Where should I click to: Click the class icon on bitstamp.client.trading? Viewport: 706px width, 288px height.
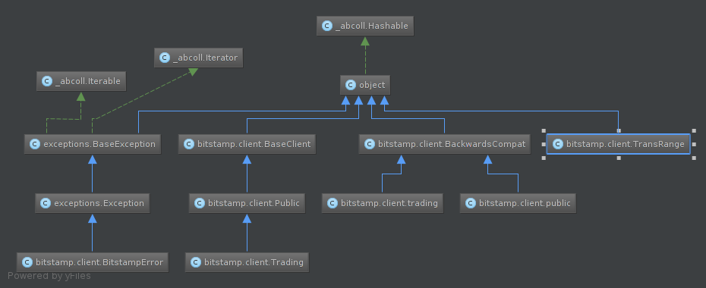pyautogui.click(x=333, y=204)
